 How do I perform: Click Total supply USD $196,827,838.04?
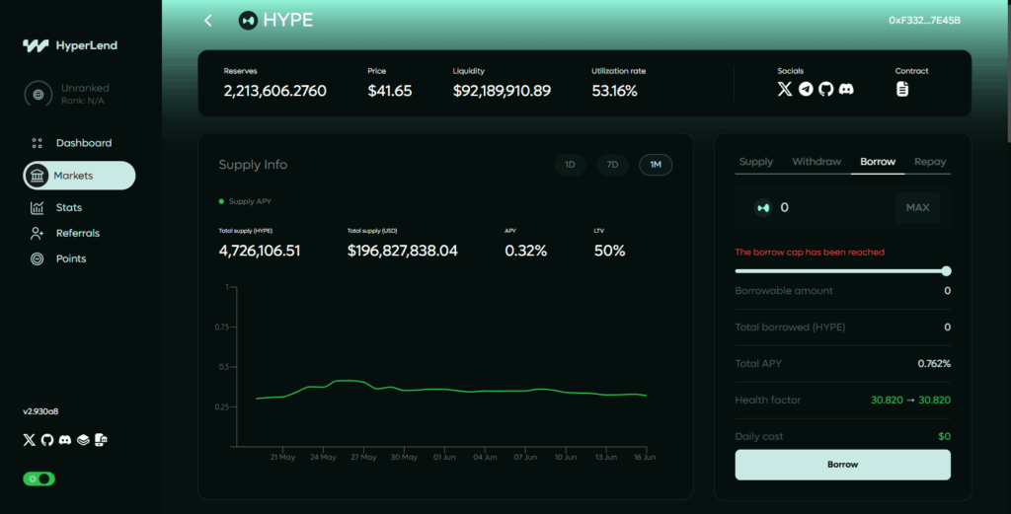pos(403,251)
